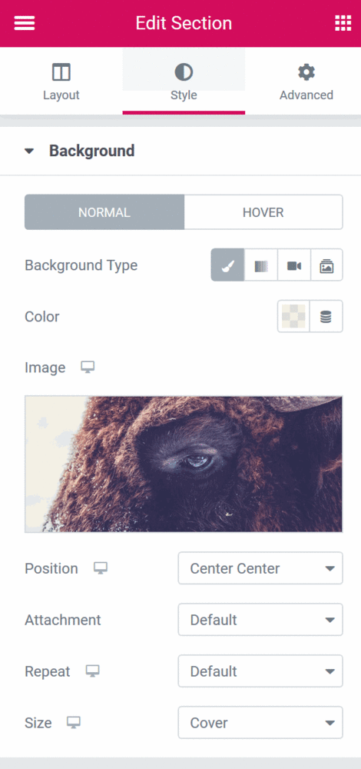The width and height of the screenshot is (361, 769).
Task: Switch to the Advanced tab
Action: [x=306, y=82]
